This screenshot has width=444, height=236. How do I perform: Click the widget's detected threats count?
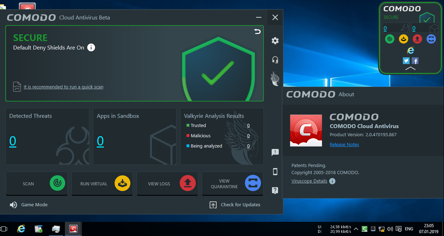[385, 29]
